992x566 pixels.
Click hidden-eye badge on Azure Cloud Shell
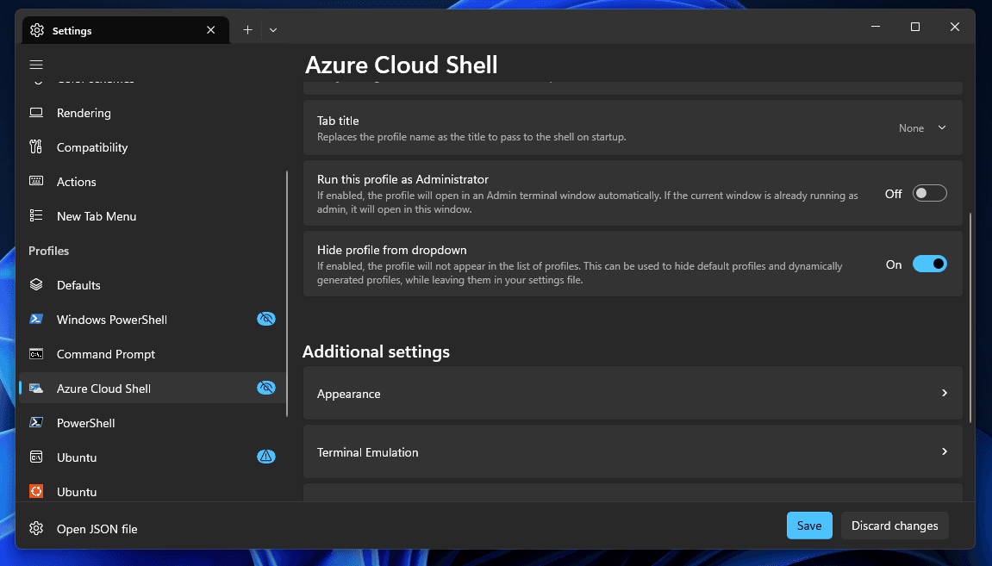(266, 388)
